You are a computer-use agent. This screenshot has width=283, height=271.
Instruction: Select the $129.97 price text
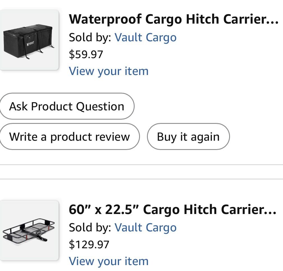tap(89, 245)
